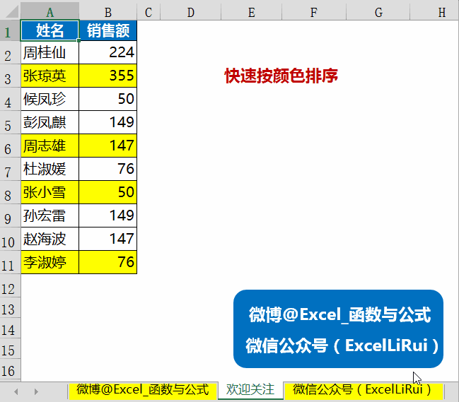Click the red 快速按颜色排序 title text
This screenshot has height=402, width=459.
tap(281, 76)
